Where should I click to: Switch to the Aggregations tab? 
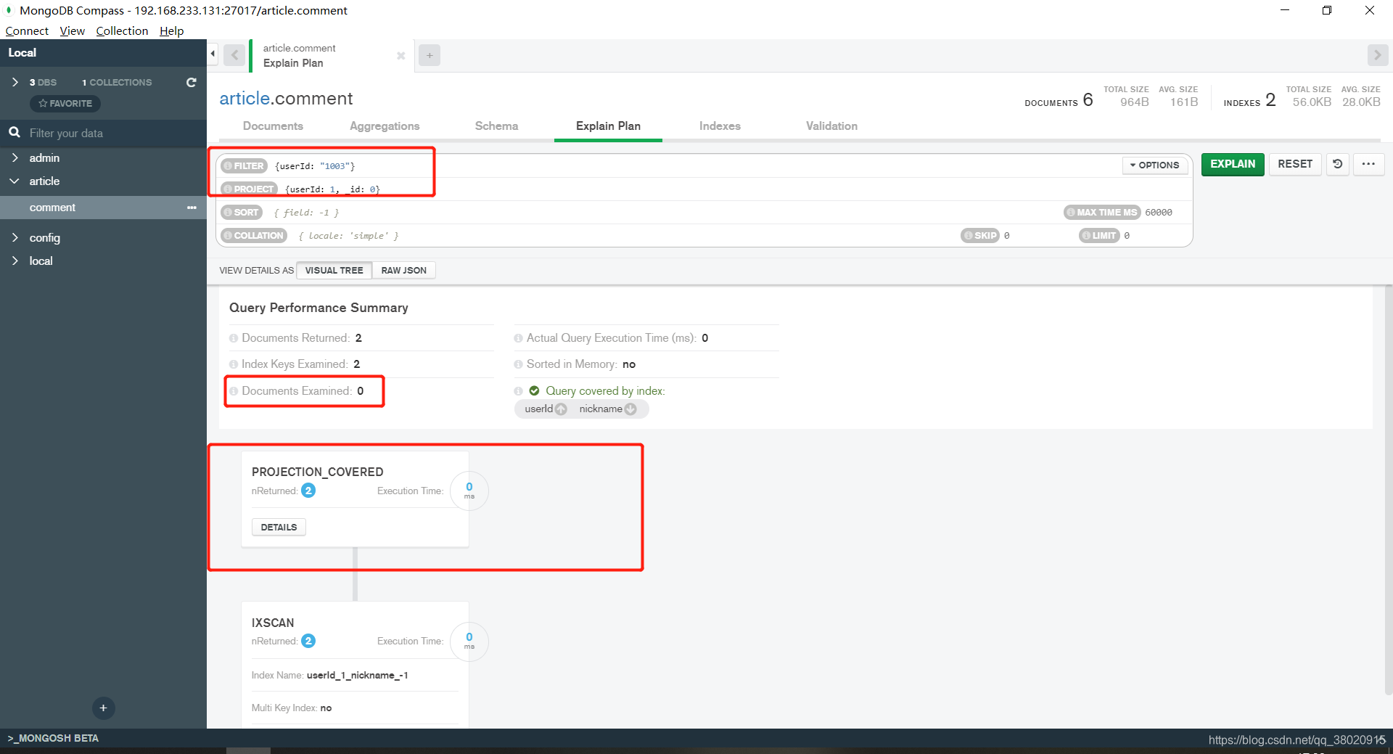(x=385, y=126)
